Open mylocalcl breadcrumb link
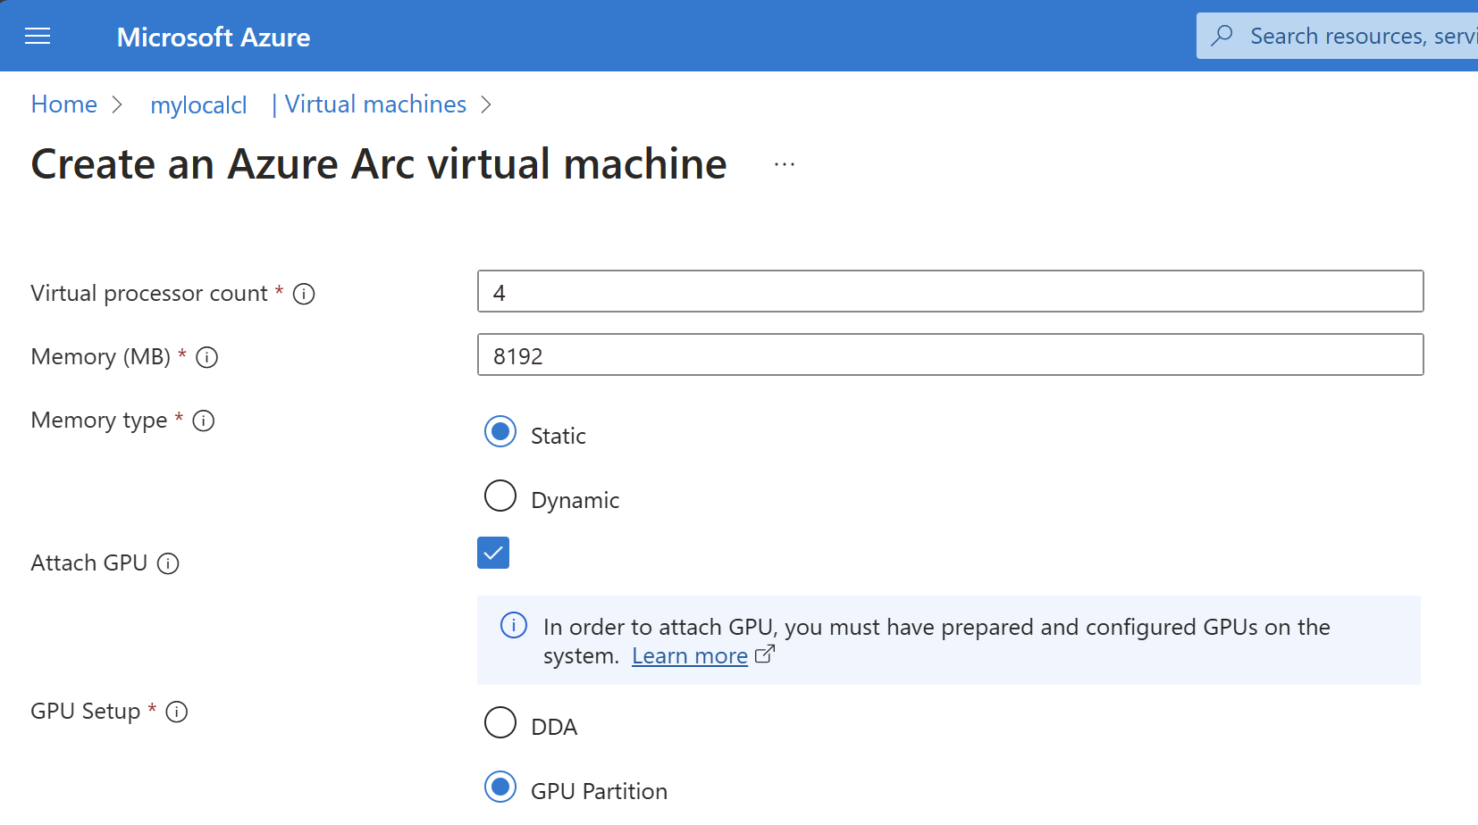 [x=198, y=105]
